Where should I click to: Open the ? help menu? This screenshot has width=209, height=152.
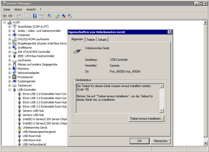point(41,9)
